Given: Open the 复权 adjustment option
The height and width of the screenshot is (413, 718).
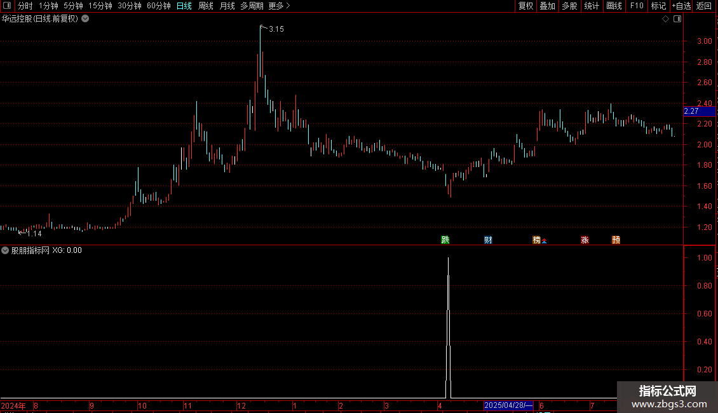Looking at the screenshot, I should 525,6.
